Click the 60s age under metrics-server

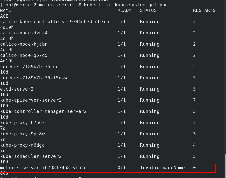(x=4, y=173)
